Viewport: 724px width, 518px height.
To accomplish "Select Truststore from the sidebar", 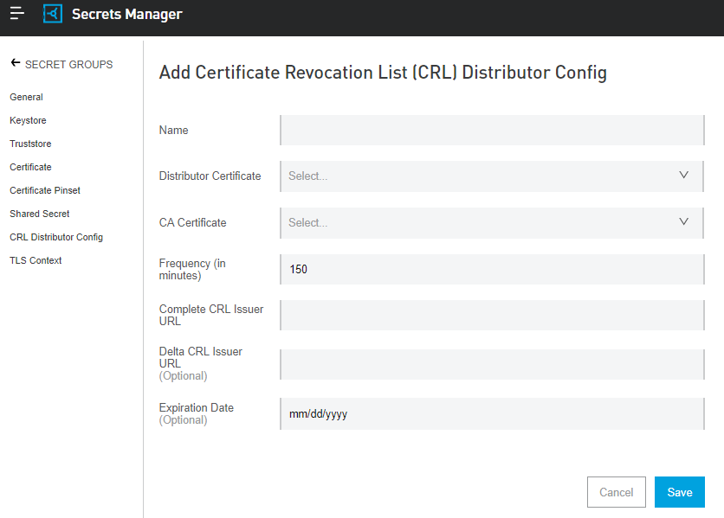I will 30,144.
